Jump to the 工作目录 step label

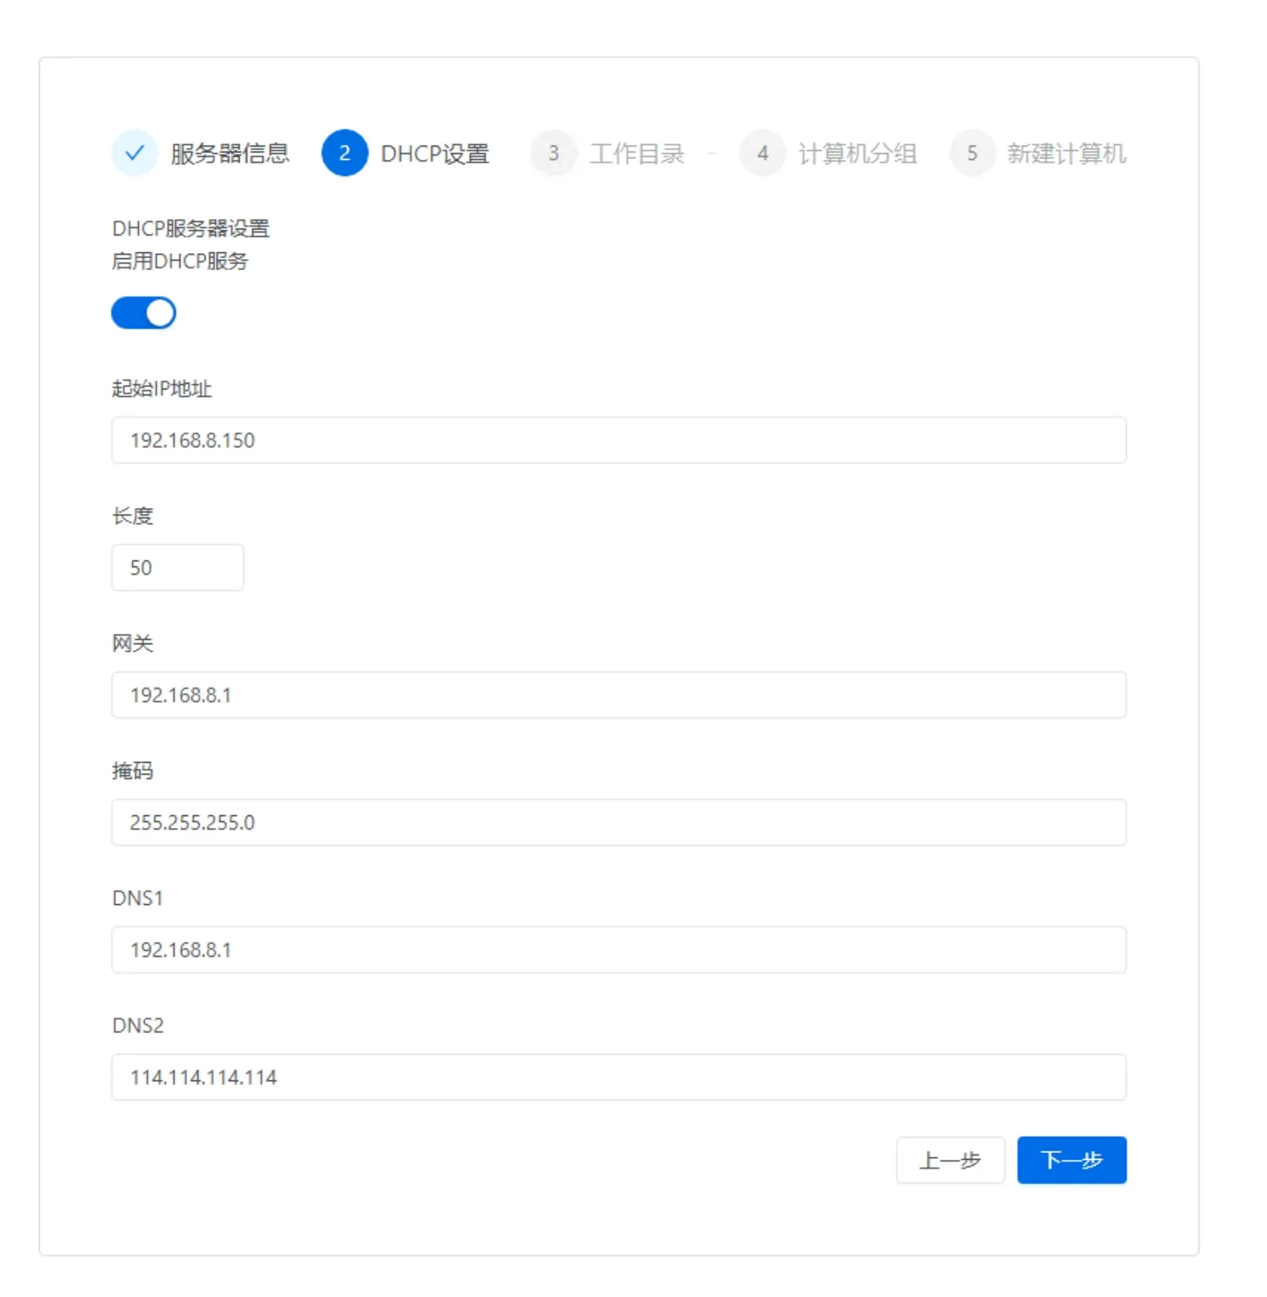pyautogui.click(x=636, y=153)
